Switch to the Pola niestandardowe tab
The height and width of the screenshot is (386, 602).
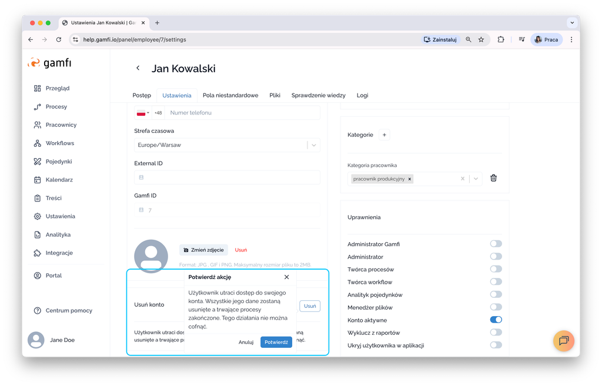click(x=230, y=95)
